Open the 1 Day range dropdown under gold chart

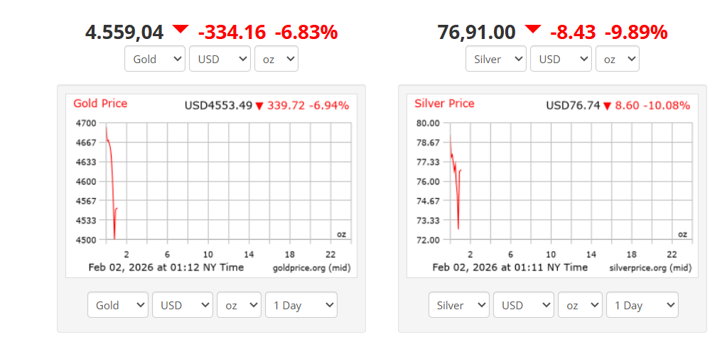pyautogui.click(x=301, y=305)
